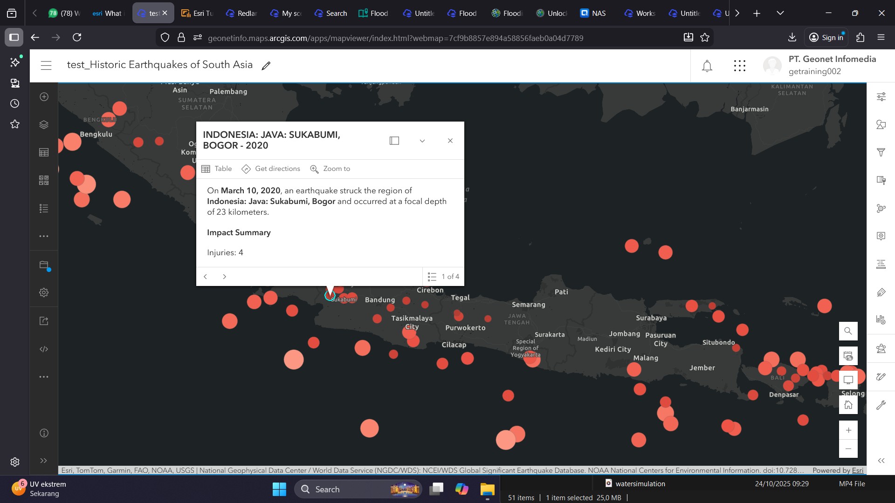Click the Add layer plus icon
The width and height of the screenshot is (895, 503).
[x=44, y=97]
